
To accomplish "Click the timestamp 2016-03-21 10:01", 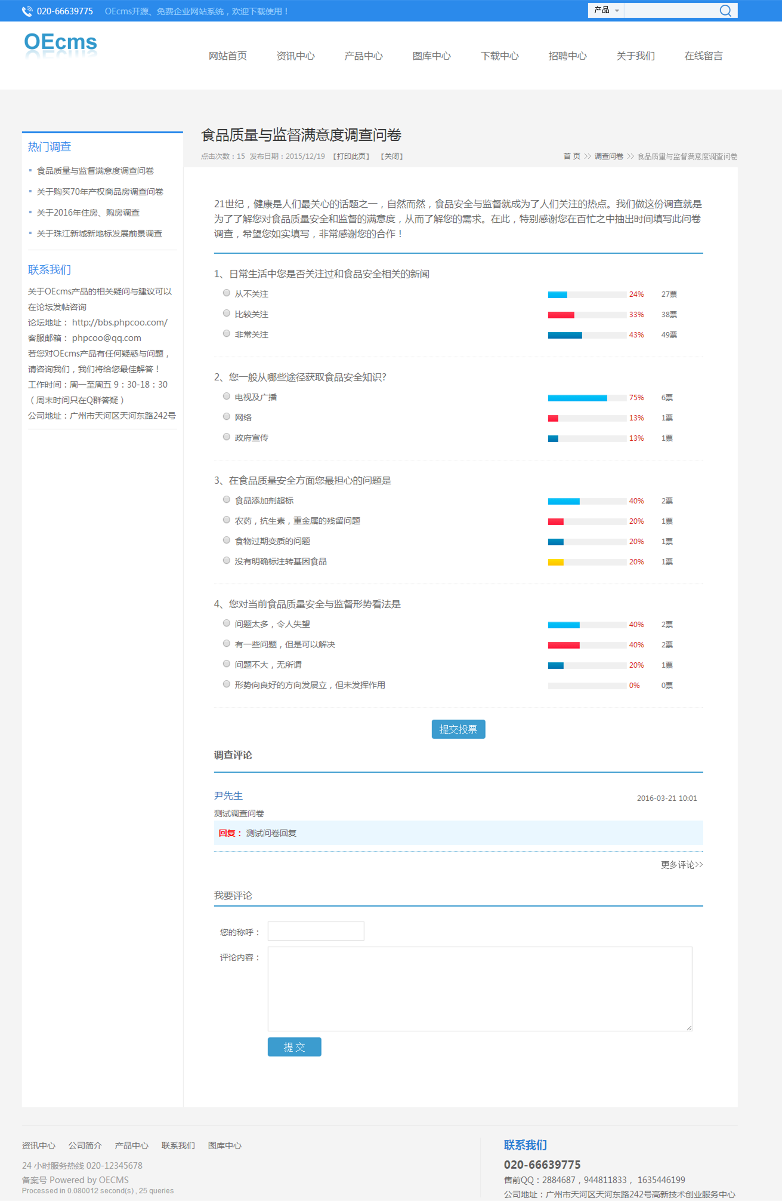I will pos(667,798).
